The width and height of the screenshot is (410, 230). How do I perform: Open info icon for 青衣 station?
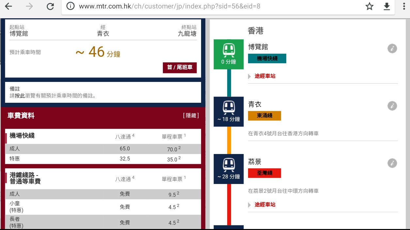click(x=392, y=106)
